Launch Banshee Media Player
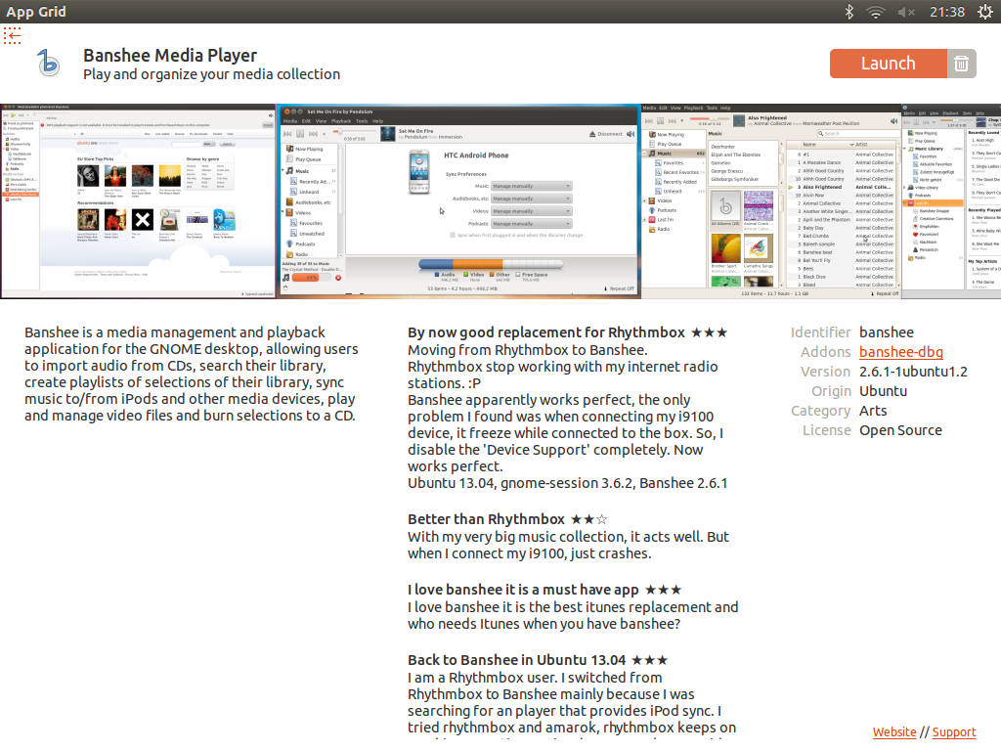Image resolution: width=1001 pixels, height=751 pixels. point(888,64)
